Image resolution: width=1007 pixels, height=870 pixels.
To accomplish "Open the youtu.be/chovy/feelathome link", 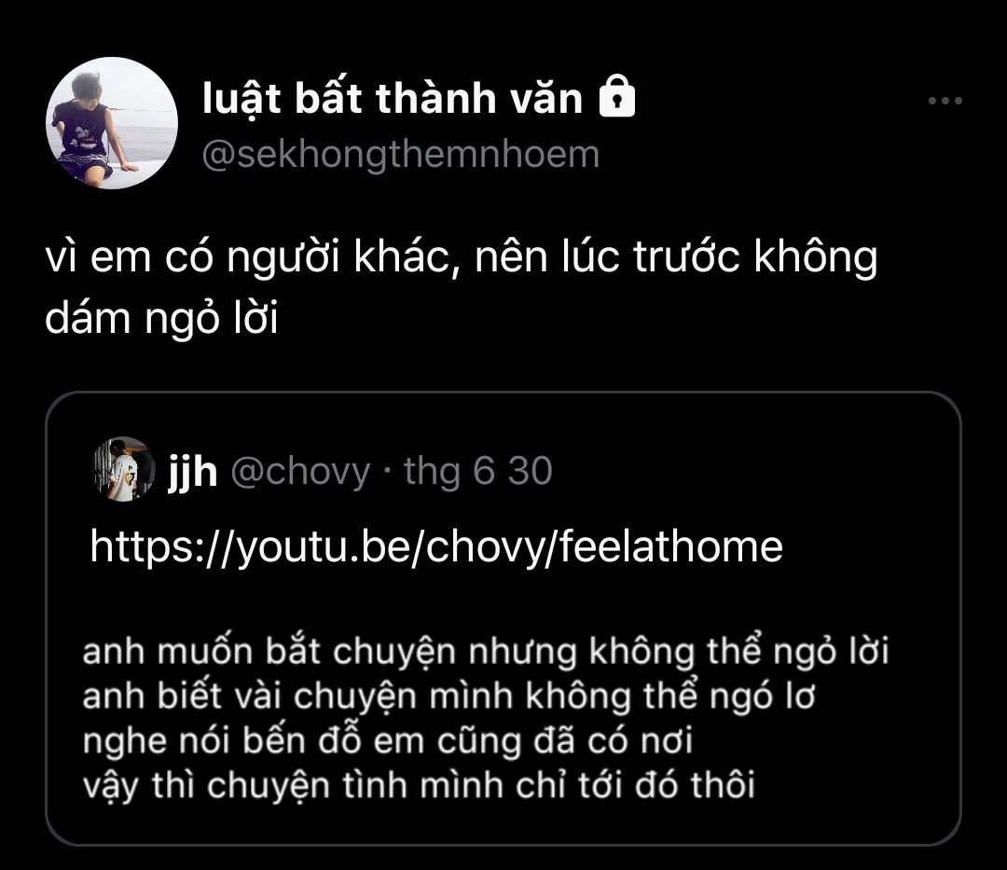I will pos(436,546).
